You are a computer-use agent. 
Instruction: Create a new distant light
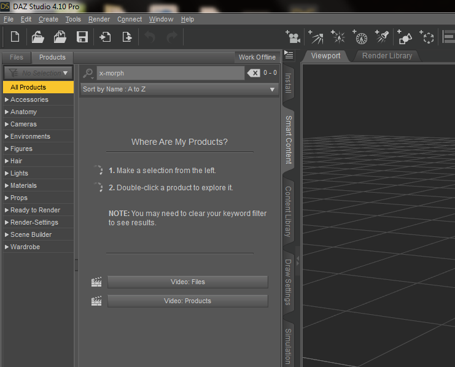point(316,37)
